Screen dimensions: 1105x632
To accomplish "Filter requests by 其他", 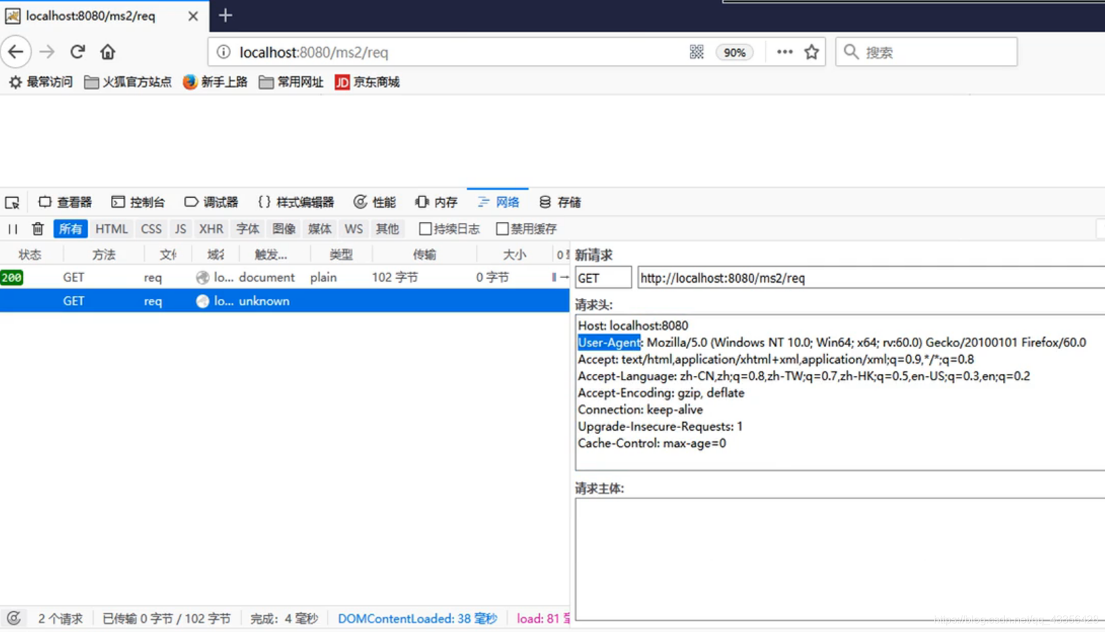I will tap(387, 229).
